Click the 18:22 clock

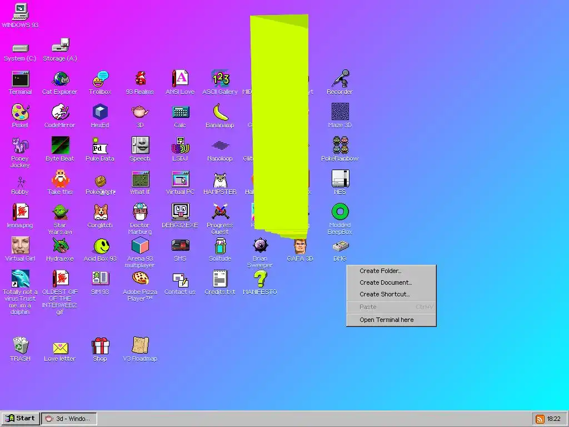(x=554, y=419)
